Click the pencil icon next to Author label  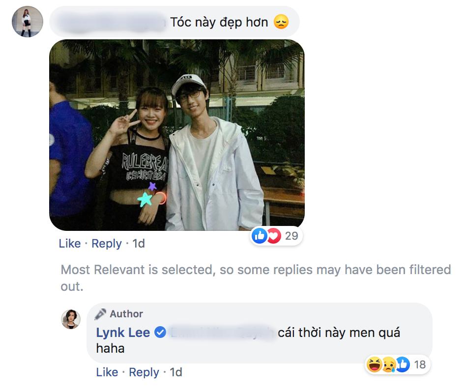[x=100, y=314]
